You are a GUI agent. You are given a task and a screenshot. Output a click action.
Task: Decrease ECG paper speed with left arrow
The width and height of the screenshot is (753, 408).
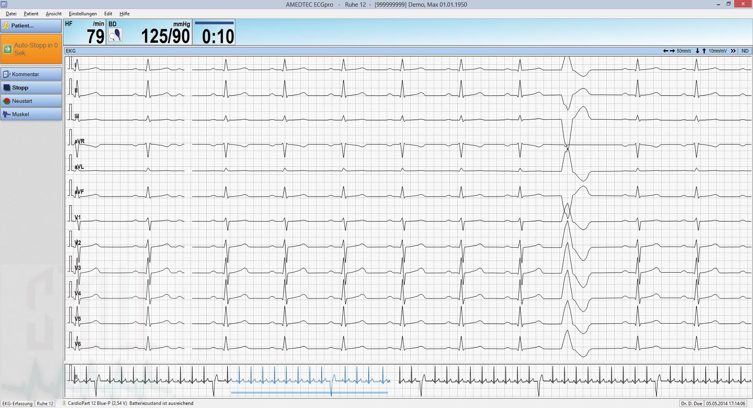(666, 51)
